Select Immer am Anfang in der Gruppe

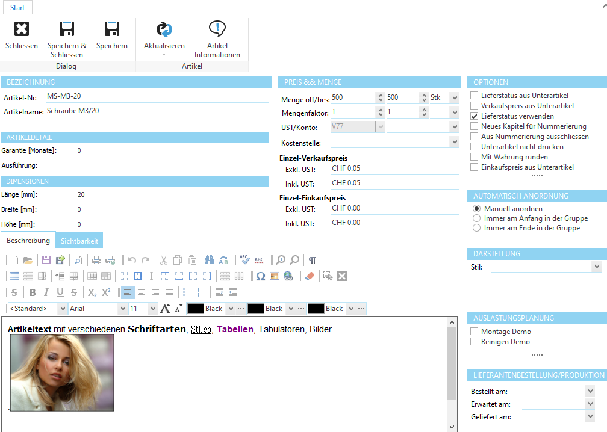pyautogui.click(x=477, y=218)
